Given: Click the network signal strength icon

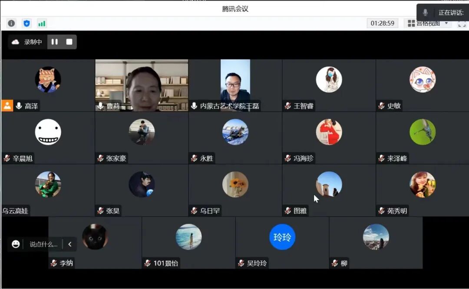Looking at the screenshot, I should click(x=42, y=23).
